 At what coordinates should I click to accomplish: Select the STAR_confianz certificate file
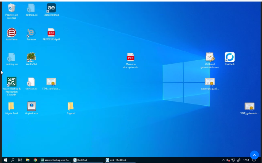(51, 82)
